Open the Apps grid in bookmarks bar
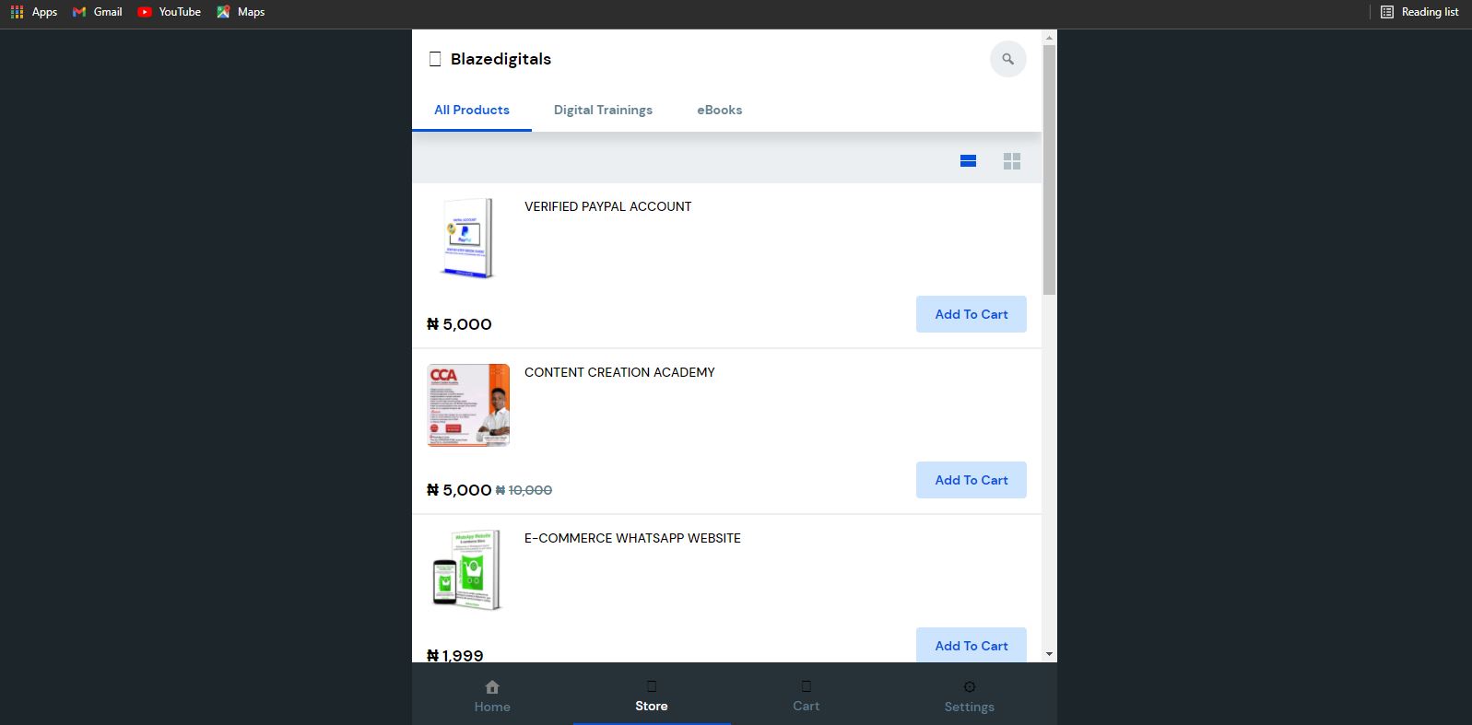Image resolution: width=1472 pixels, height=725 pixels. [x=33, y=12]
